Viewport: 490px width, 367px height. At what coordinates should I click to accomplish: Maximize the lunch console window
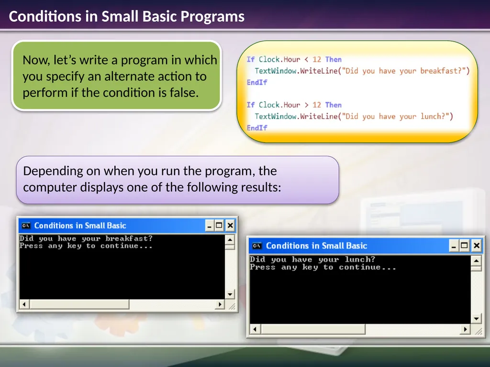pyautogui.click(x=464, y=246)
